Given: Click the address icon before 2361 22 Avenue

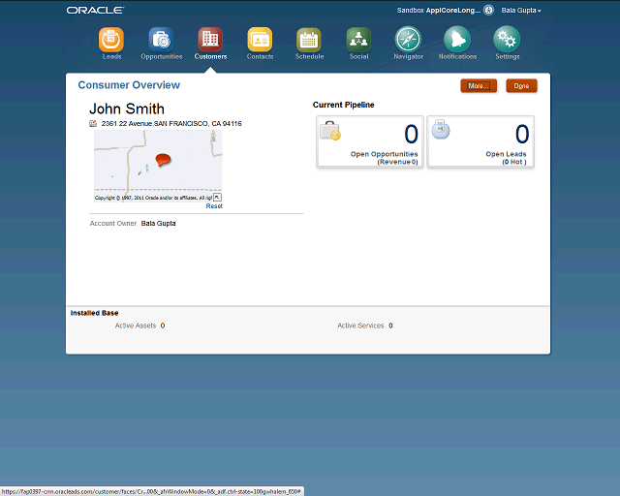Looking at the screenshot, I should [93, 123].
